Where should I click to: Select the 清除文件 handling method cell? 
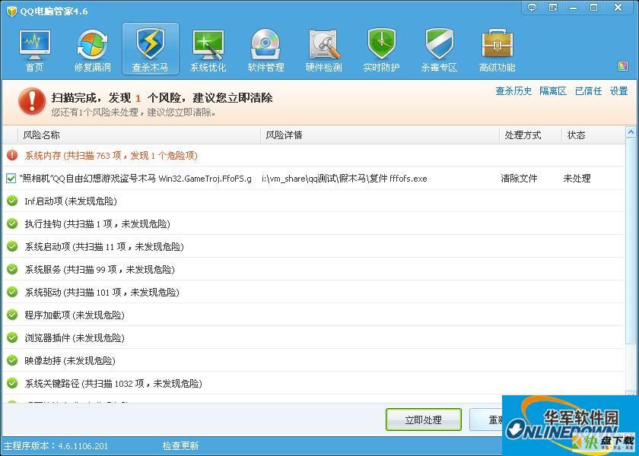[x=519, y=179]
